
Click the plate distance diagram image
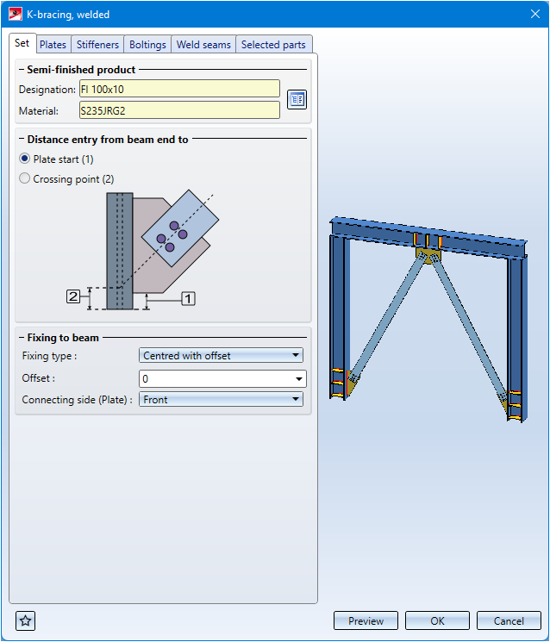click(142, 251)
